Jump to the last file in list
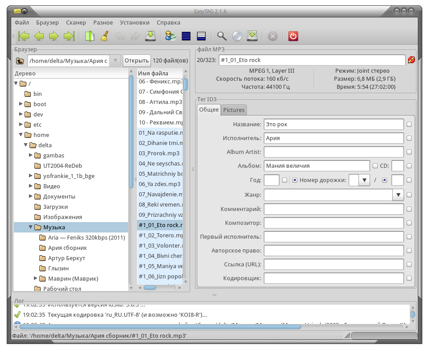The height and width of the screenshot is (352, 429). pyautogui.click(x=69, y=37)
